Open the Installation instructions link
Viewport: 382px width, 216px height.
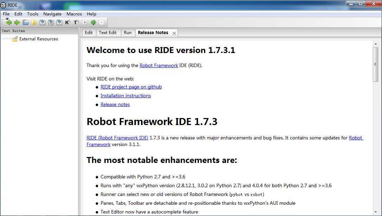[x=126, y=96]
